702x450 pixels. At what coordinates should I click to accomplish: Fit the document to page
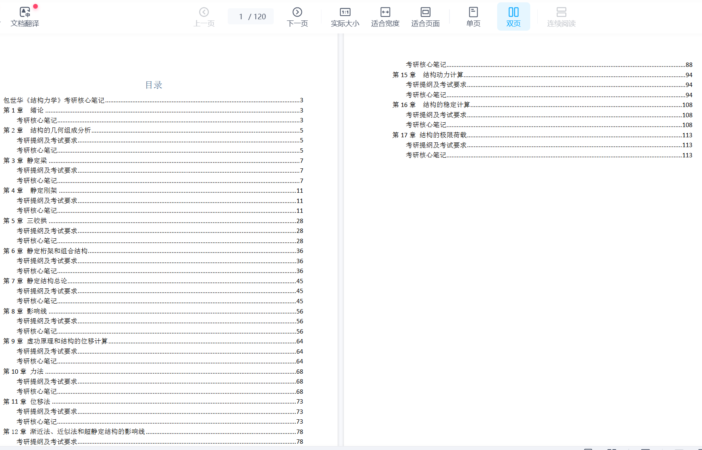click(x=425, y=17)
